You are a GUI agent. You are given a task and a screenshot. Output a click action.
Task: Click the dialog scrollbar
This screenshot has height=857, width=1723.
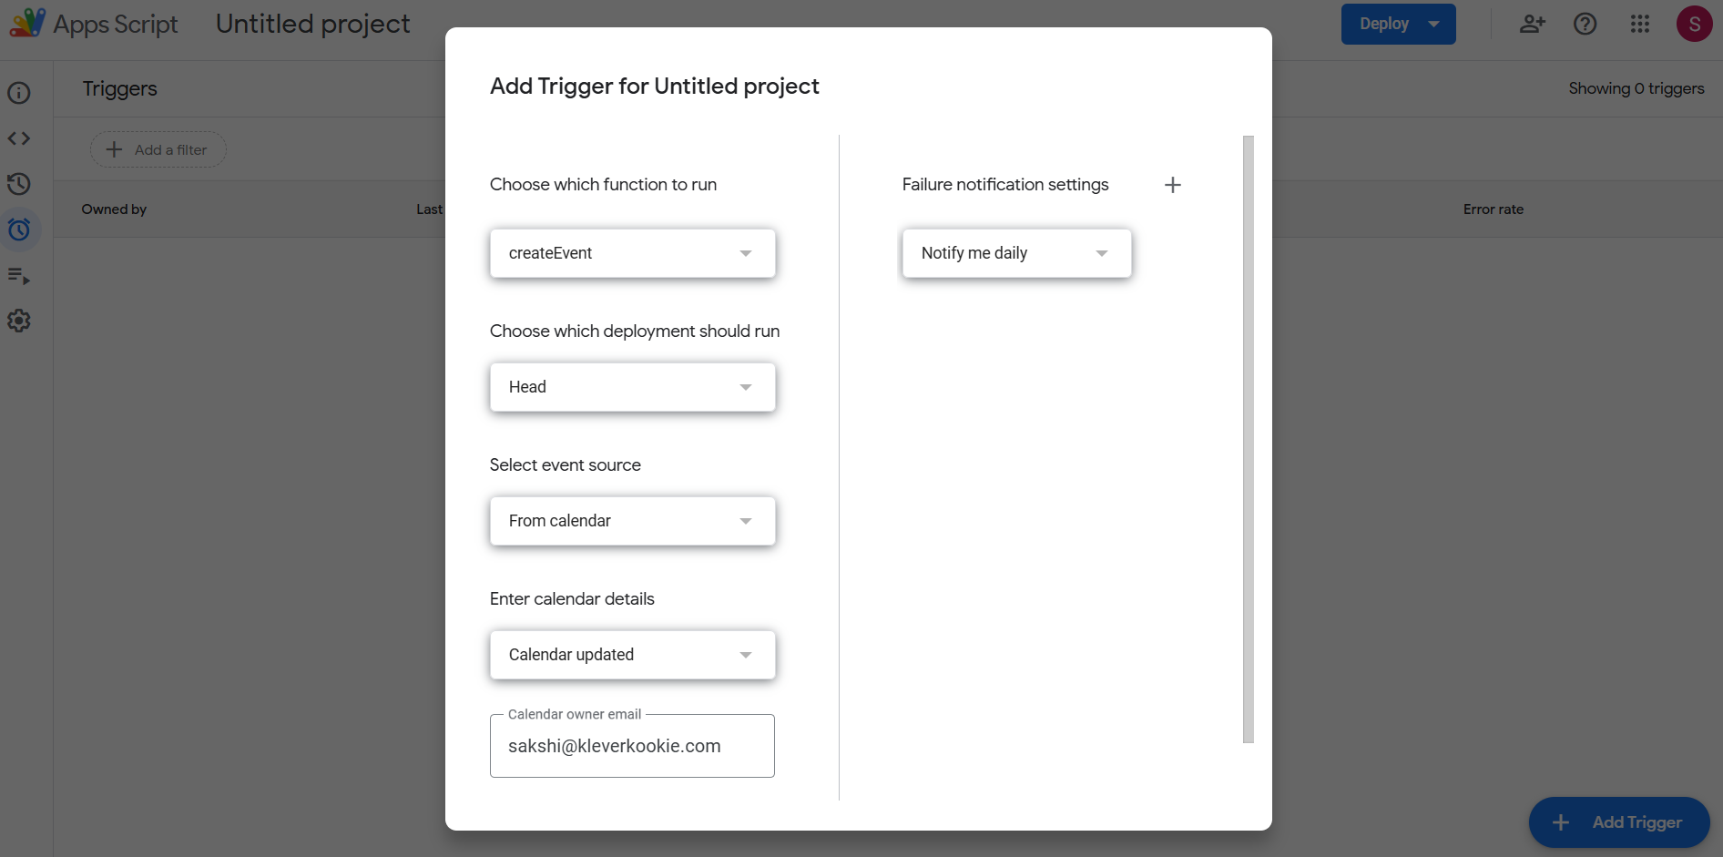tap(1248, 437)
